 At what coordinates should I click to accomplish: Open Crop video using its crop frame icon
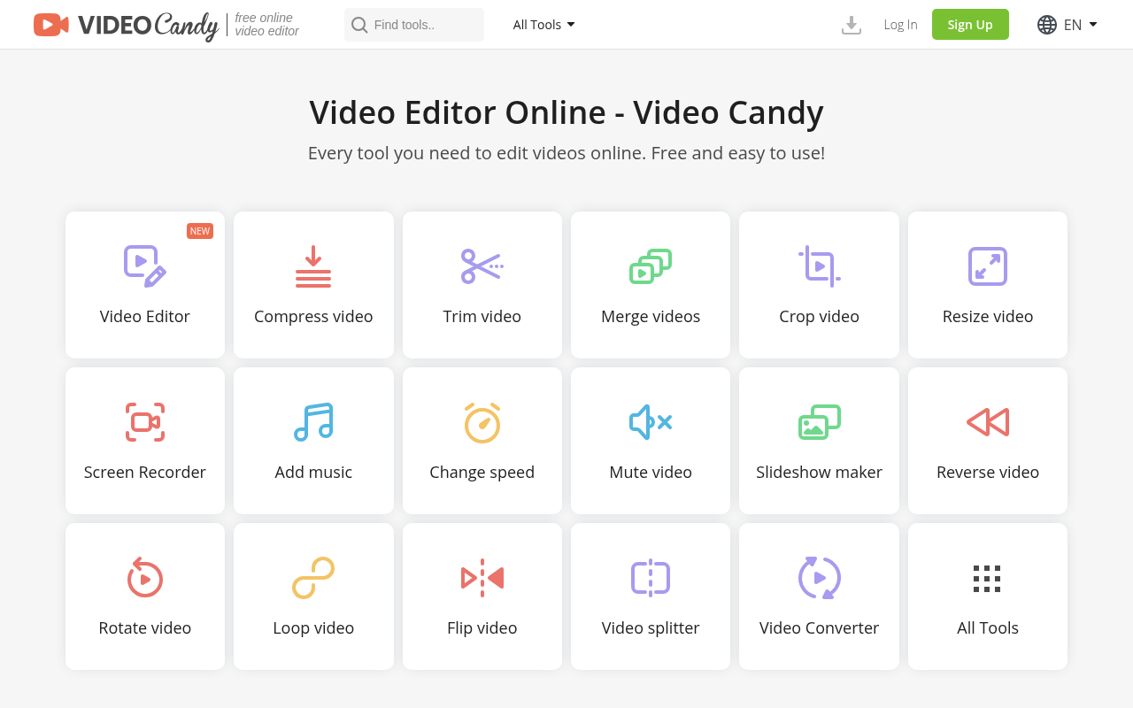pos(819,265)
